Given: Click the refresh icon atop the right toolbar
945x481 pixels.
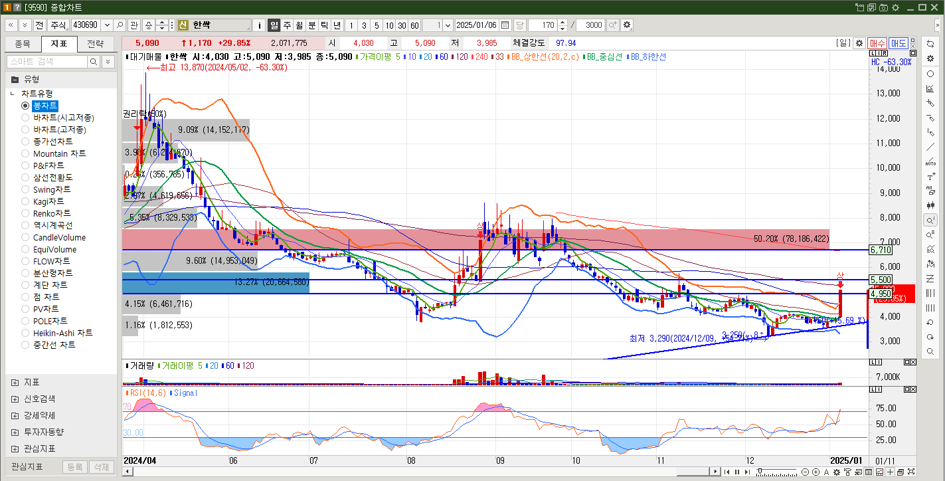Looking at the screenshot, I should [x=930, y=43].
